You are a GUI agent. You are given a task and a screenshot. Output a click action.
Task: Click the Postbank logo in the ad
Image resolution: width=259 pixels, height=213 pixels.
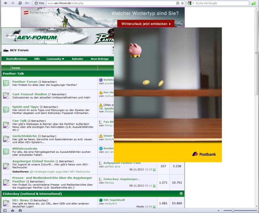pos(204,154)
